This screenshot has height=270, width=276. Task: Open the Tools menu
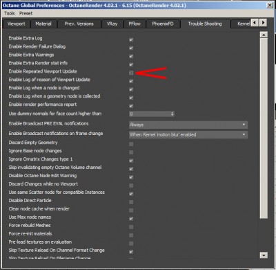pos(10,13)
